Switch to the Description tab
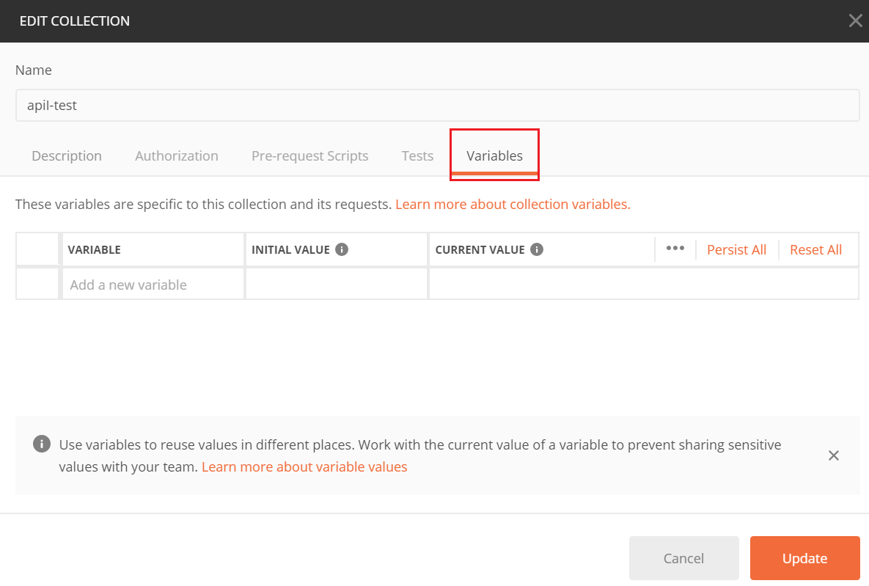The height and width of the screenshot is (586, 869). coord(67,155)
